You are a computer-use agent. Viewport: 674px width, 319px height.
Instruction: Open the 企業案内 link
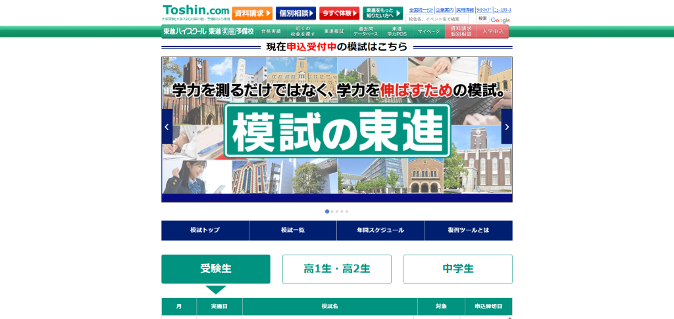pyautogui.click(x=444, y=10)
